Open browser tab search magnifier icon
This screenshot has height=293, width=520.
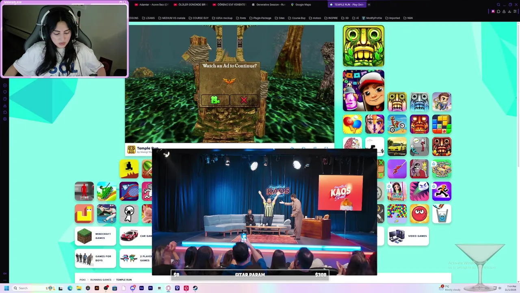(498, 4)
